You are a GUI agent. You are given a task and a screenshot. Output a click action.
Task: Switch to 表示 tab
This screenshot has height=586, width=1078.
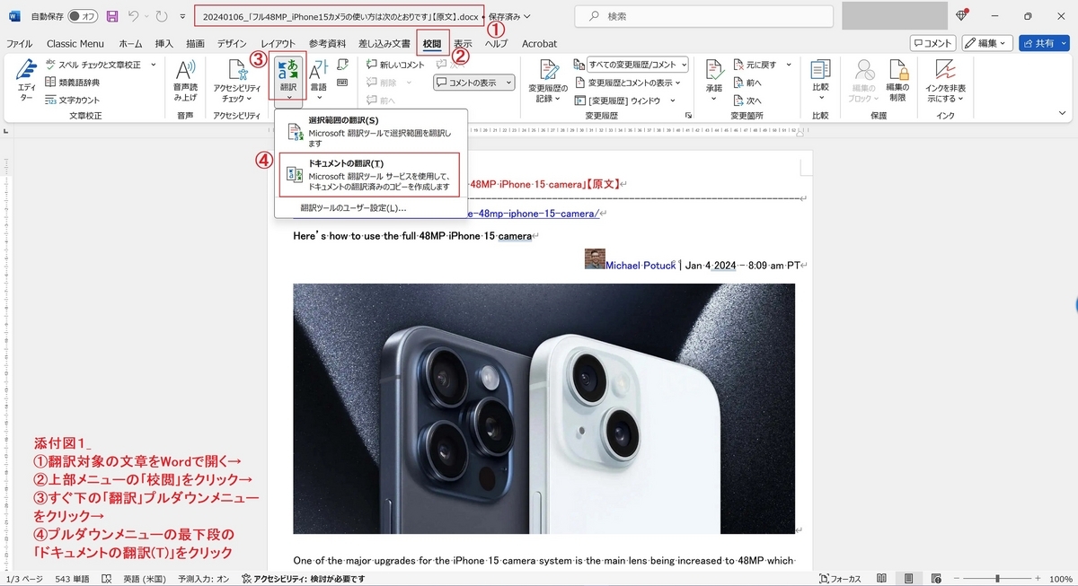[x=463, y=43]
